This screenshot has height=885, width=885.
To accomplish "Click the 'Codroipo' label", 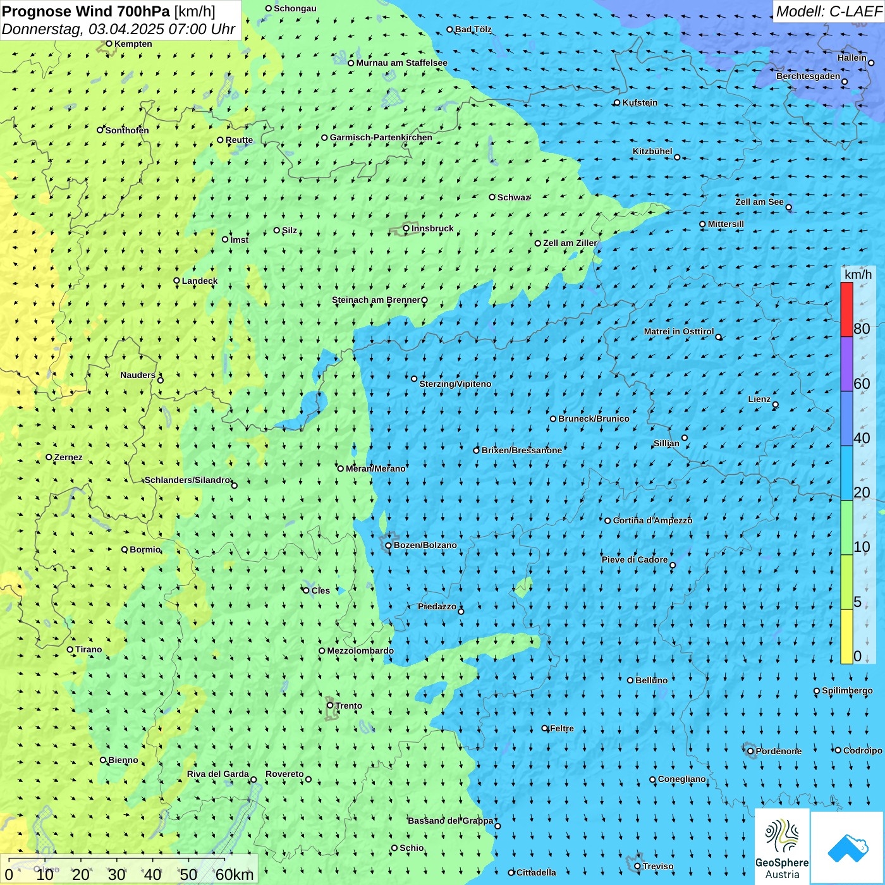I will click(x=863, y=750).
